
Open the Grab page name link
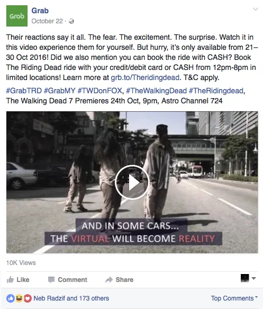pos(40,11)
